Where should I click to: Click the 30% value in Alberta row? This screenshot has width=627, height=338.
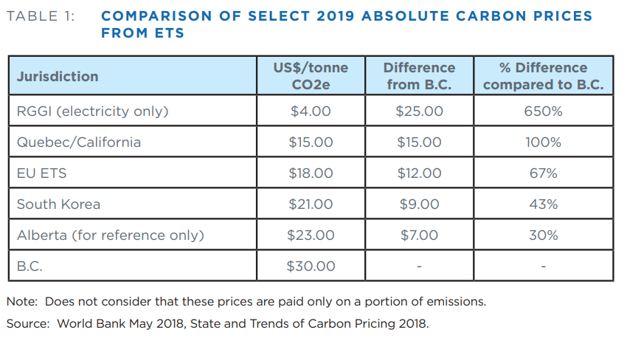click(x=543, y=235)
